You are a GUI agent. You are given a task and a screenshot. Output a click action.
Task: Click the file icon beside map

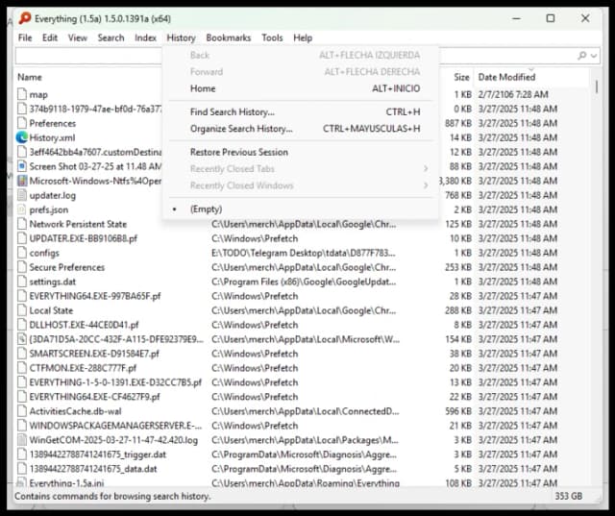(22, 94)
